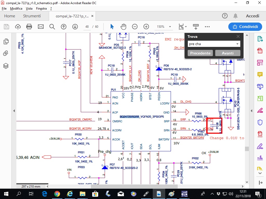Open the Comment tool in right panel

[260, 75]
